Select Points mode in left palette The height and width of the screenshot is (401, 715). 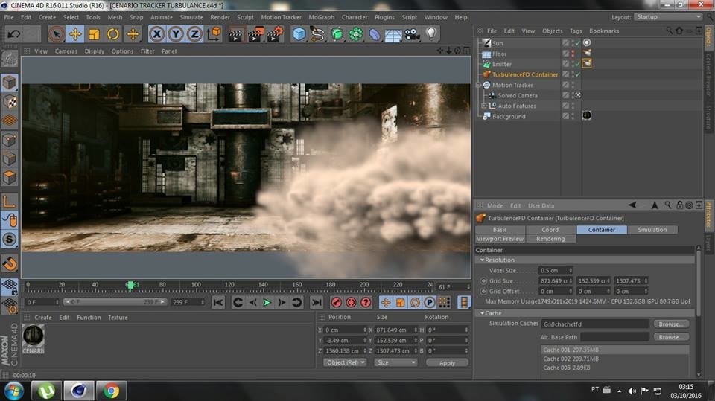(9, 139)
